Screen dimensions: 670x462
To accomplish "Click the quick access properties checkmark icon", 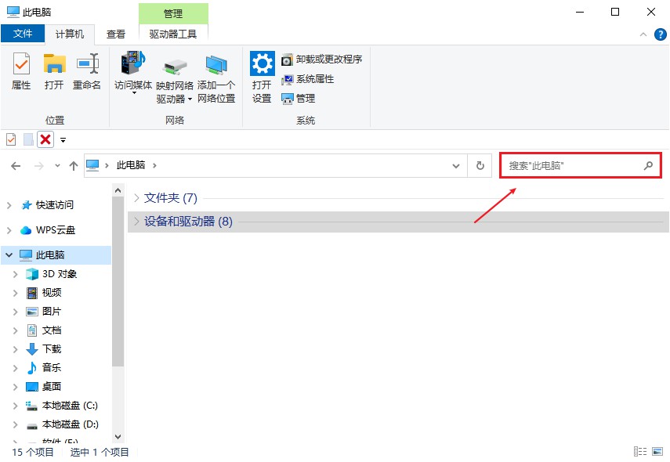I will 11,139.
